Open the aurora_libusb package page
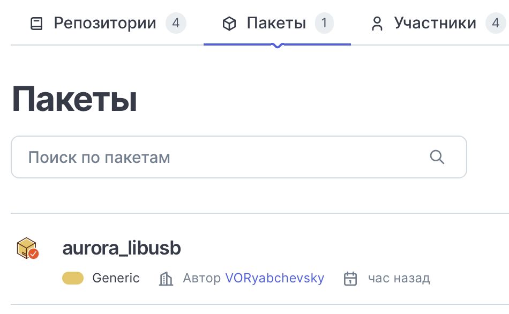This screenshot has height=314, width=509. coord(122,248)
